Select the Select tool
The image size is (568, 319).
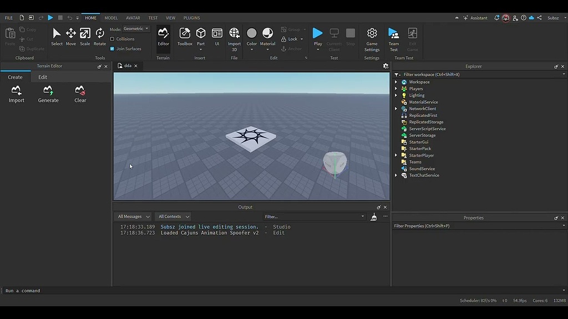pyautogui.click(x=57, y=37)
